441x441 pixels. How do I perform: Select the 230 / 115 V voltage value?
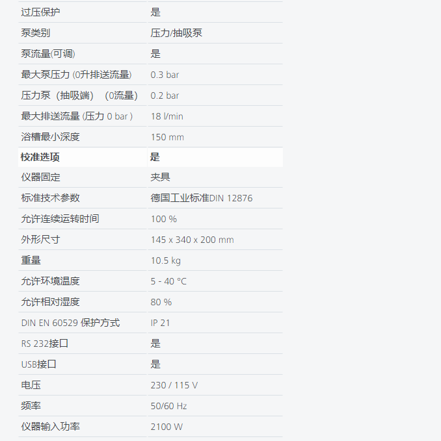(174, 385)
